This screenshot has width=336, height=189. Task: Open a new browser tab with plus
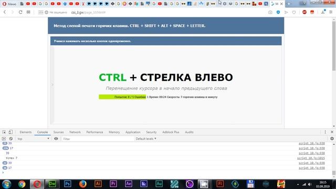(289, 4)
